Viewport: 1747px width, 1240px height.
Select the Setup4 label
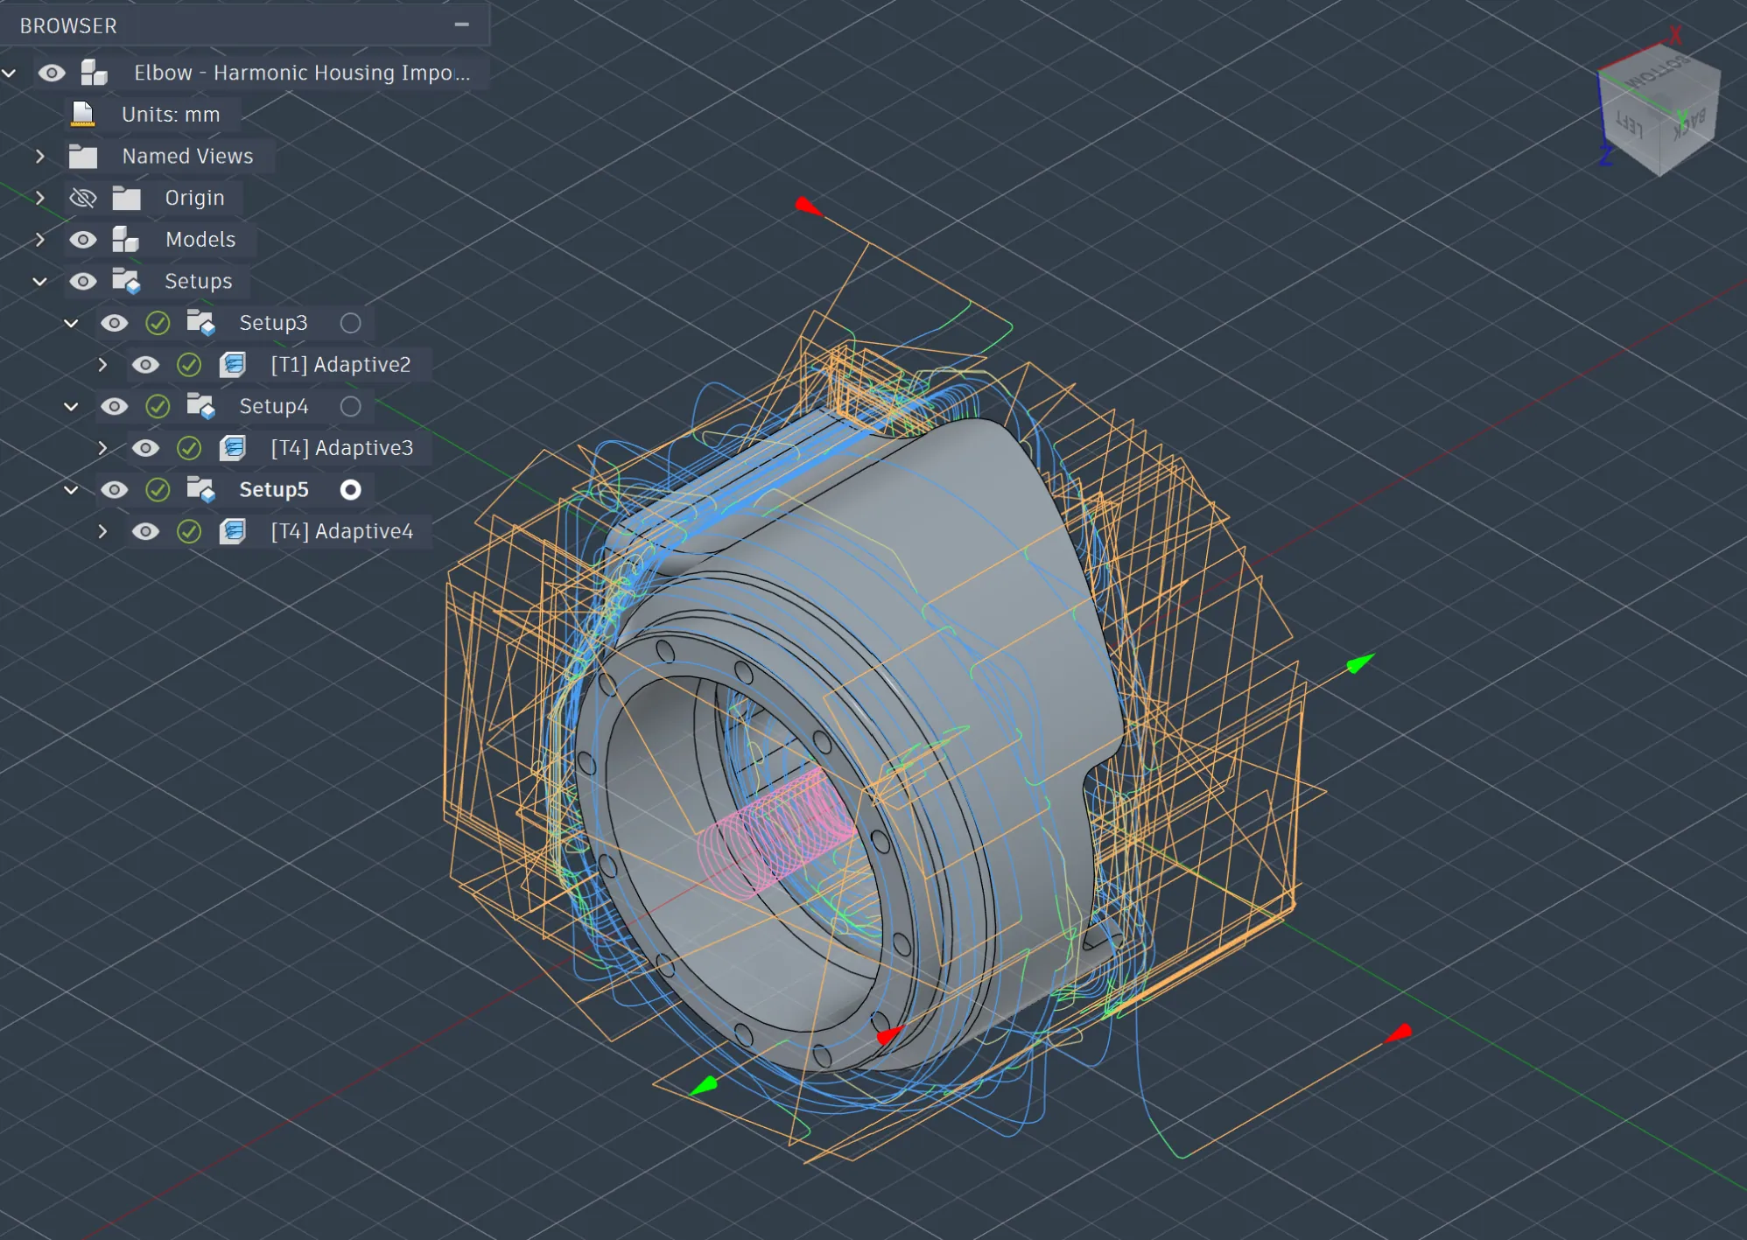(274, 406)
